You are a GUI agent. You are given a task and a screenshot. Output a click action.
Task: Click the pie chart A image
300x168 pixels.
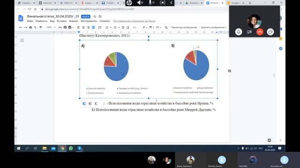pyautogui.click(x=116, y=66)
